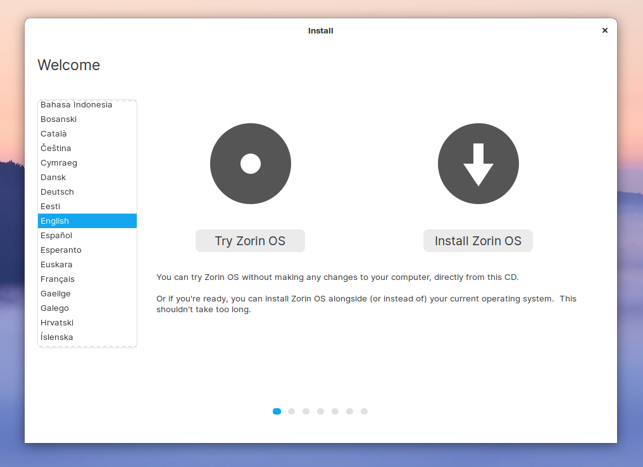The image size is (643, 467).
Task: Pick Čeština as the language
Action: [87, 148]
